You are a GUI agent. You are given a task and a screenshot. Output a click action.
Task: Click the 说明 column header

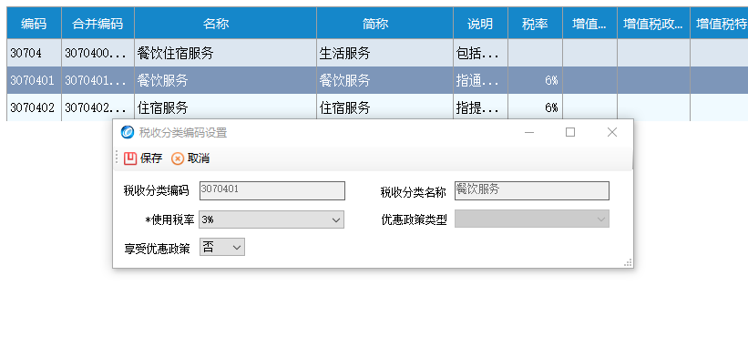(480, 24)
